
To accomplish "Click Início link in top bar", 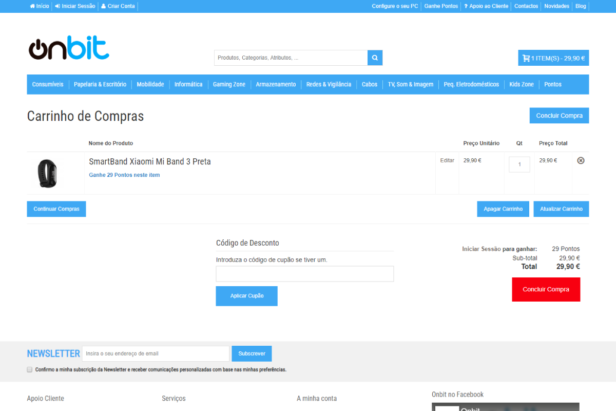I will [x=40, y=6].
